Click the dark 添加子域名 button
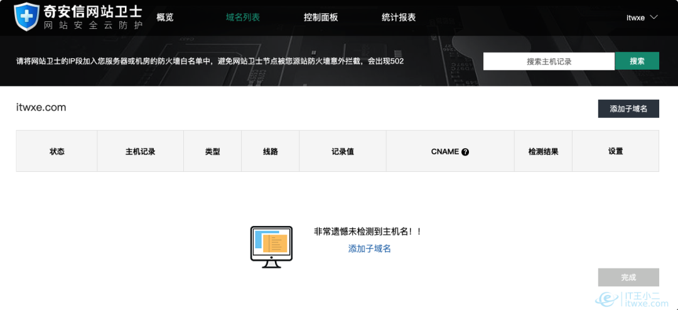678x310 pixels. point(628,109)
